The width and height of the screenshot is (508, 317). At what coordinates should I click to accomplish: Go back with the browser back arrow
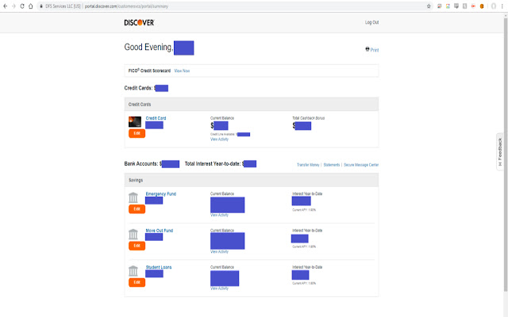click(x=6, y=6)
